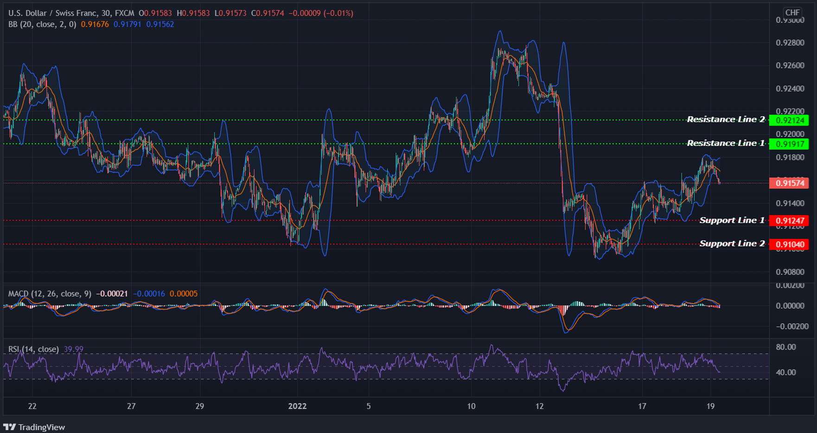Select the Support Line 1 label

[732, 220]
